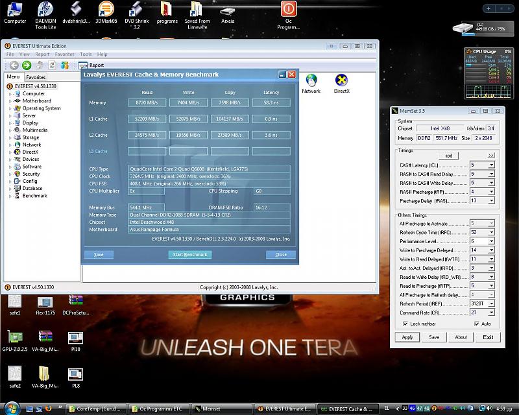Click the EVEREST Back arrow toolbar icon
This screenshot has width=519, height=415.
tap(14, 65)
